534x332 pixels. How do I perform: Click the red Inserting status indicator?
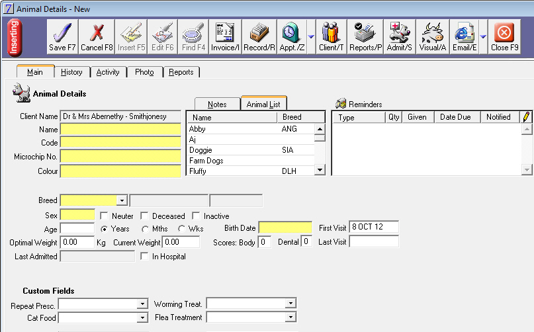coord(15,38)
